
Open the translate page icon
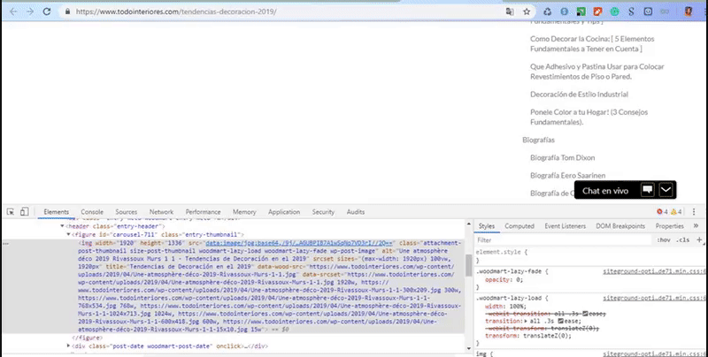[x=510, y=11]
